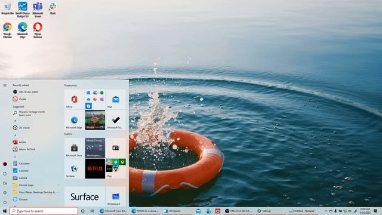Open the Office apps folder tile
382x215 pixels.
click(x=95, y=99)
